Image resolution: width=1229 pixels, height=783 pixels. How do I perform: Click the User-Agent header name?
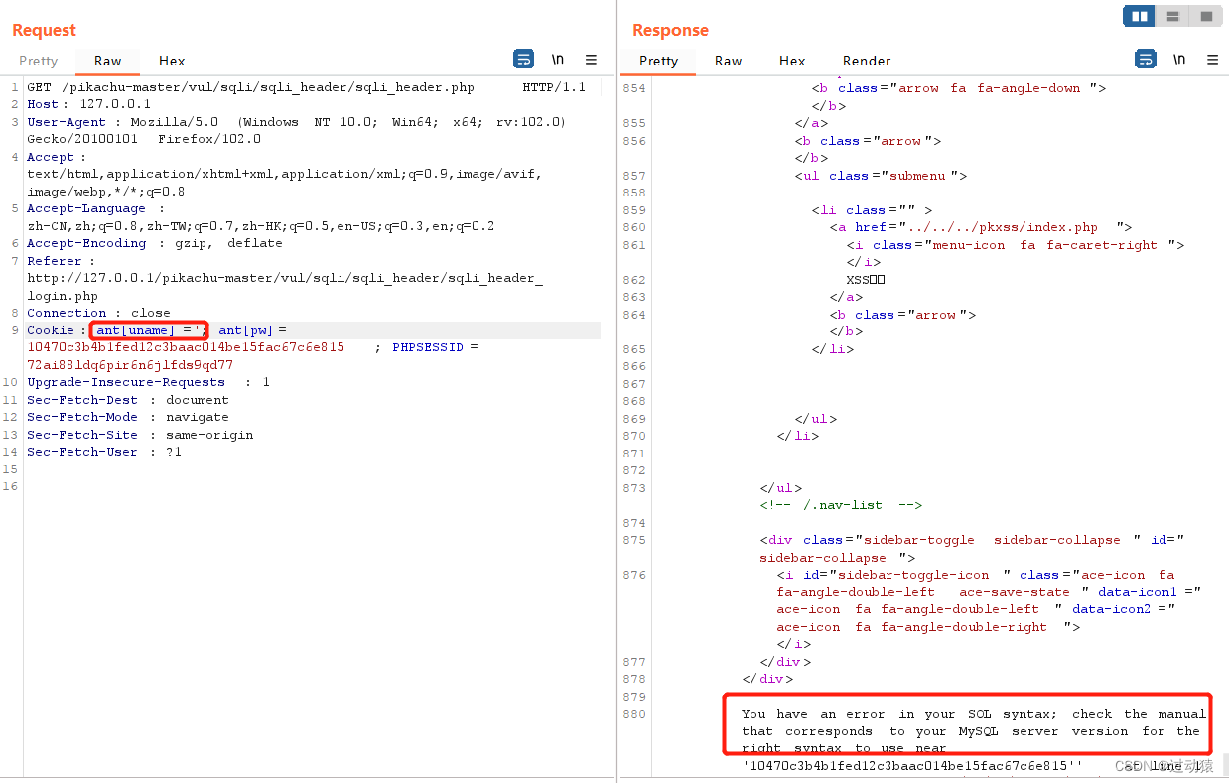[x=67, y=122]
